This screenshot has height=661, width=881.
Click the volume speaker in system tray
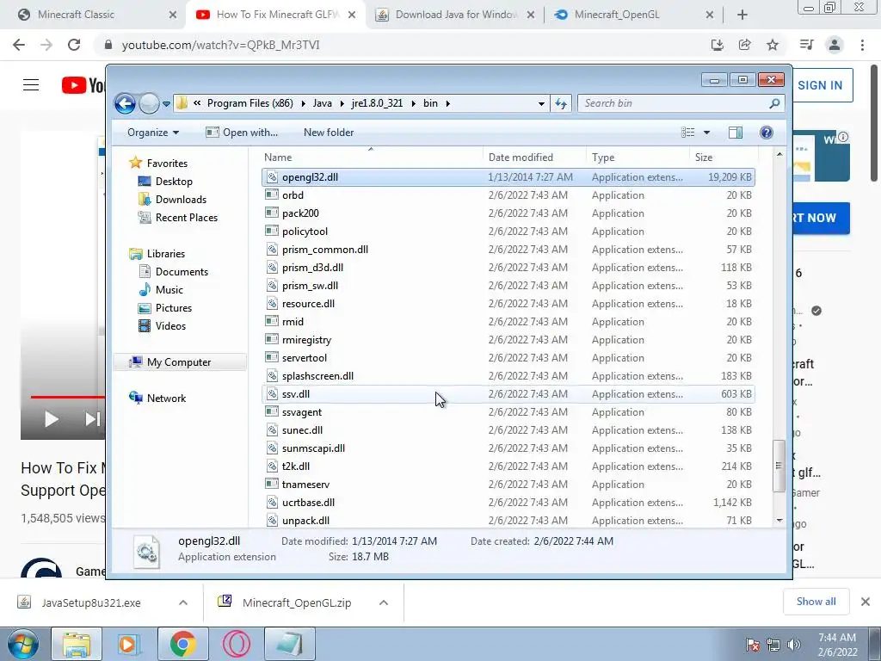(793, 645)
